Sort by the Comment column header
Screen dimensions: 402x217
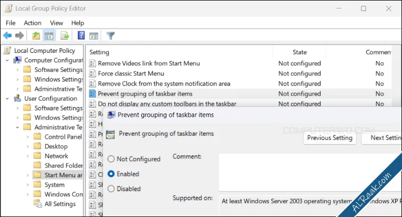pos(378,52)
